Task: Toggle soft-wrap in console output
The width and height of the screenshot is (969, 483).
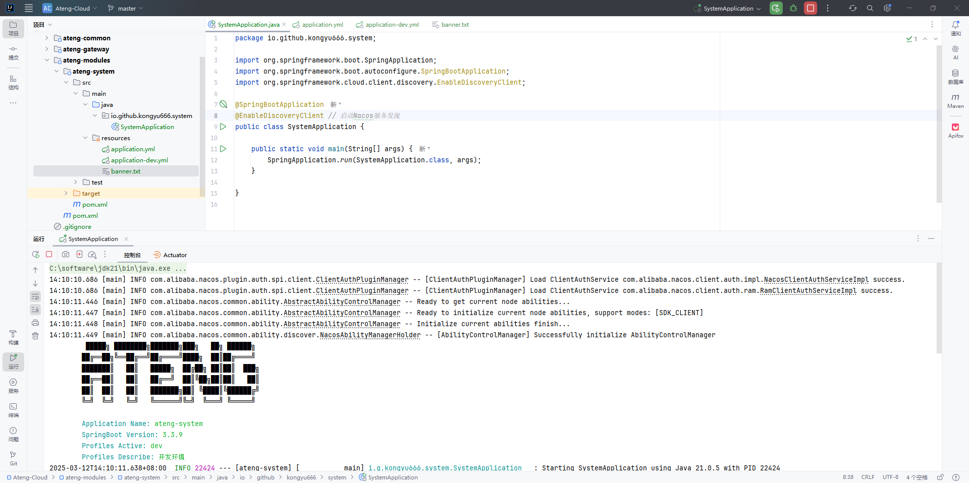Action: (35, 296)
